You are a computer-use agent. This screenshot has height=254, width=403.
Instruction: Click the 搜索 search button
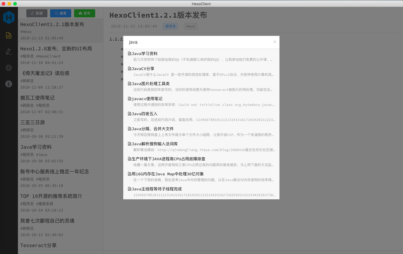coord(60,13)
